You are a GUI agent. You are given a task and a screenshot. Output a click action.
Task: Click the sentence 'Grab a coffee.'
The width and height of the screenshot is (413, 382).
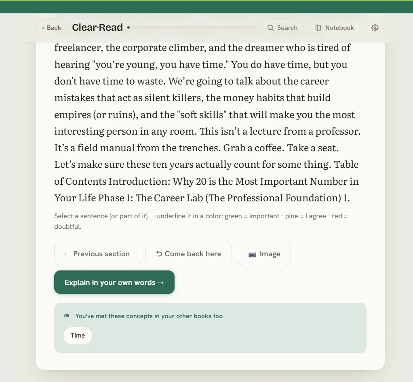(254, 148)
